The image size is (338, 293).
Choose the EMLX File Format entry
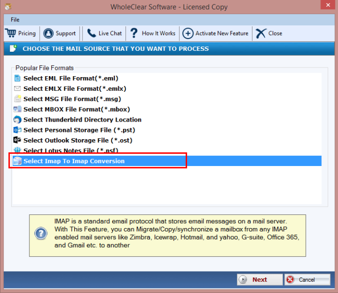coord(75,88)
